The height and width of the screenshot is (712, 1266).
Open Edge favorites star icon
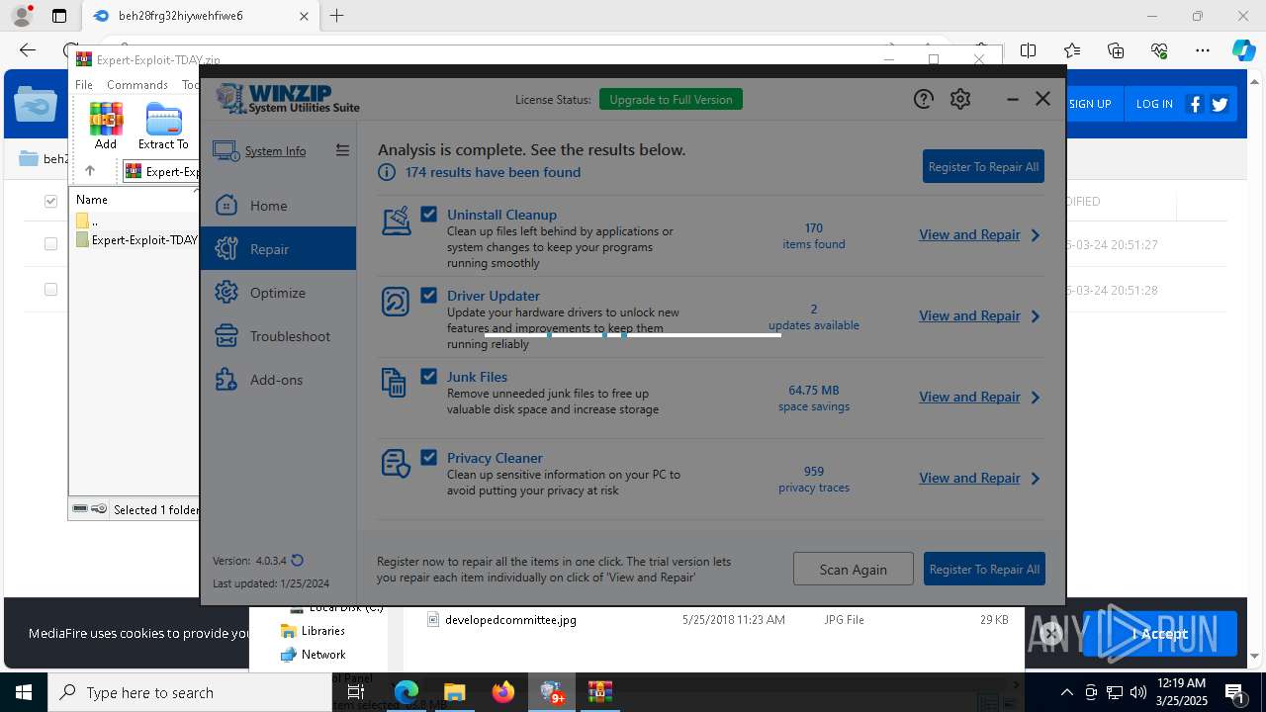pos(1072,50)
